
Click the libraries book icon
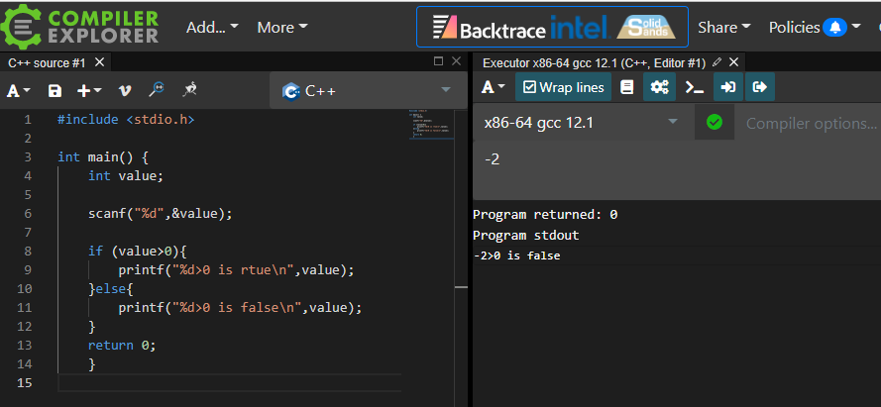(626, 87)
